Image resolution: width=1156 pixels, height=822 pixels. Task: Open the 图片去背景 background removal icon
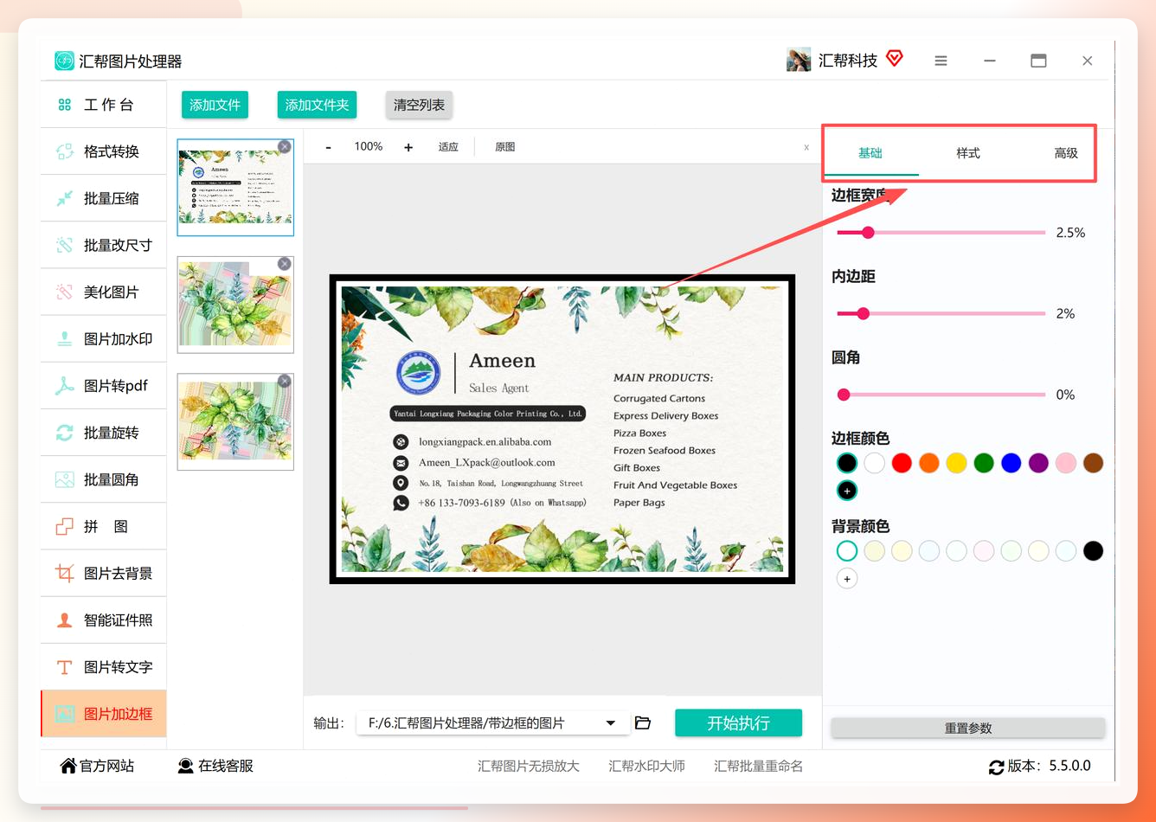[x=65, y=573]
